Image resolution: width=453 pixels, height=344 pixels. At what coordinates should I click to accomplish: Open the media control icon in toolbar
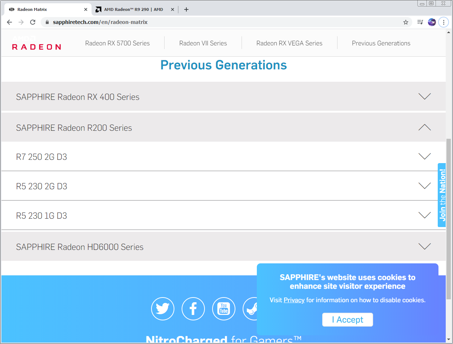[420, 22]
